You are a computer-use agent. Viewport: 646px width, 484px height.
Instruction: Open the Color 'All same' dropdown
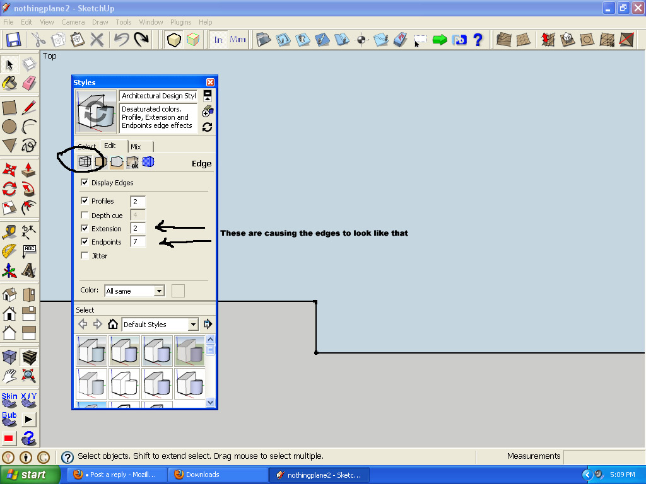159,291
